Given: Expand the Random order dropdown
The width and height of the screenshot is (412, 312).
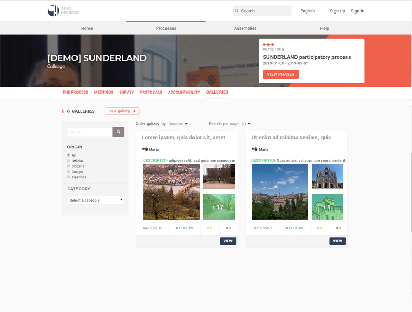Looking at the screenshot, I should [x=178, y=124].
